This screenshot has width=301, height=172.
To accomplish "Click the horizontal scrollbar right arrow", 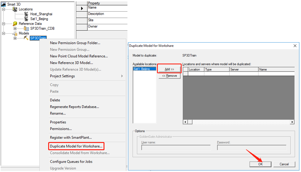I will 292,122.
